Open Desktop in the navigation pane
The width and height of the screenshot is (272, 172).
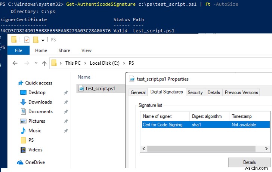pos(37,92)
